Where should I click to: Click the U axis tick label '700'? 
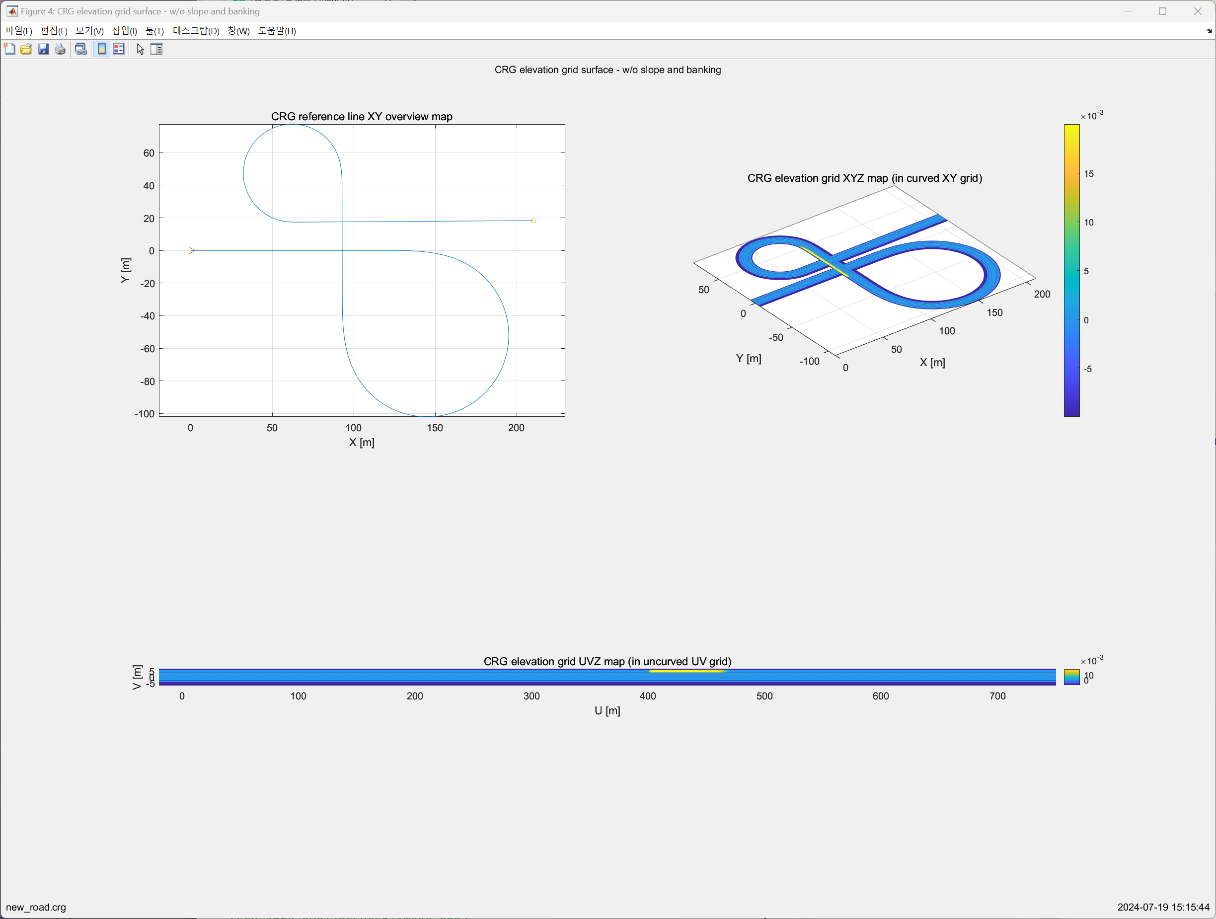(997, 696)
